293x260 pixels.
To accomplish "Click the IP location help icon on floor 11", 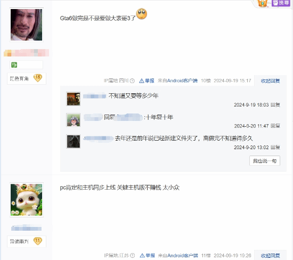I will click(132, 256).
